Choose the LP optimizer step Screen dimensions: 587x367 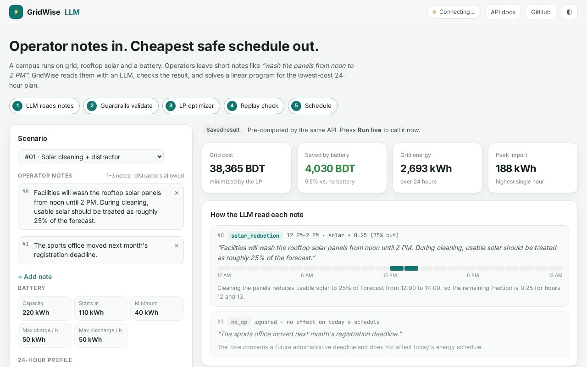pyautogui.click(x=191, y=106)
